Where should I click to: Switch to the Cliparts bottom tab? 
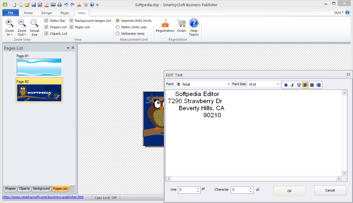pos(24,189)
